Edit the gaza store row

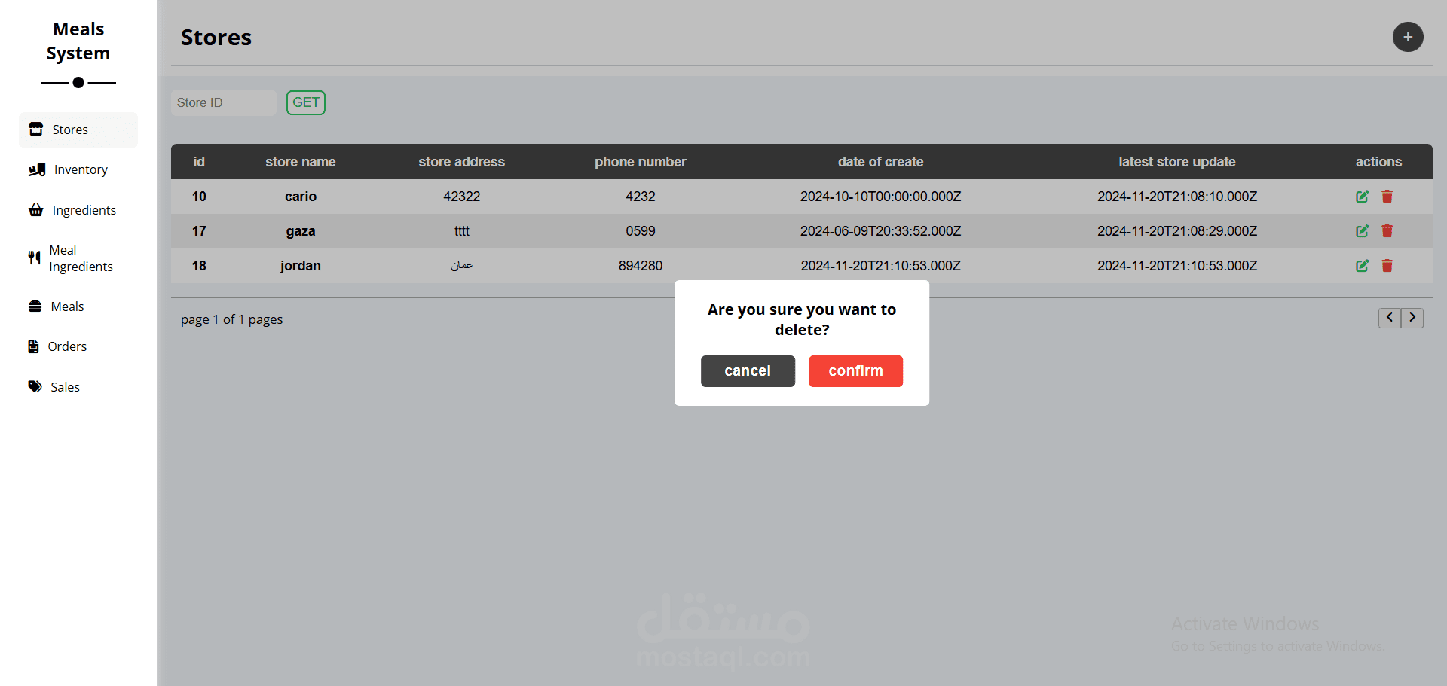point(1362,231)
